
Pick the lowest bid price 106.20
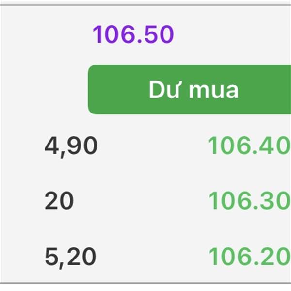pyautogui.click(x=249, y=257)
